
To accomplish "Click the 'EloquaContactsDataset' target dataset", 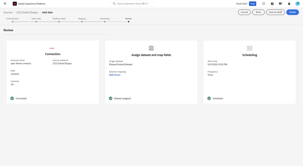I will pos(121,64).
